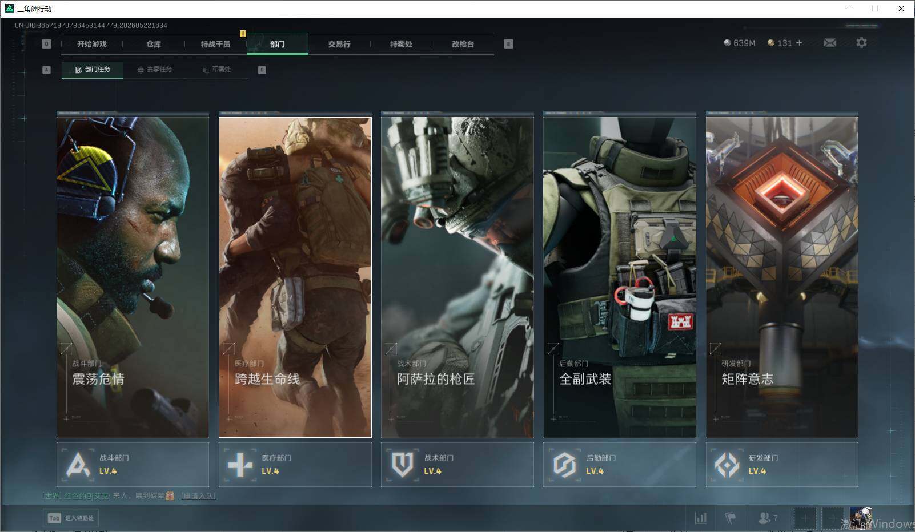Open the 矩阵意志 research department card

(782, 277)
